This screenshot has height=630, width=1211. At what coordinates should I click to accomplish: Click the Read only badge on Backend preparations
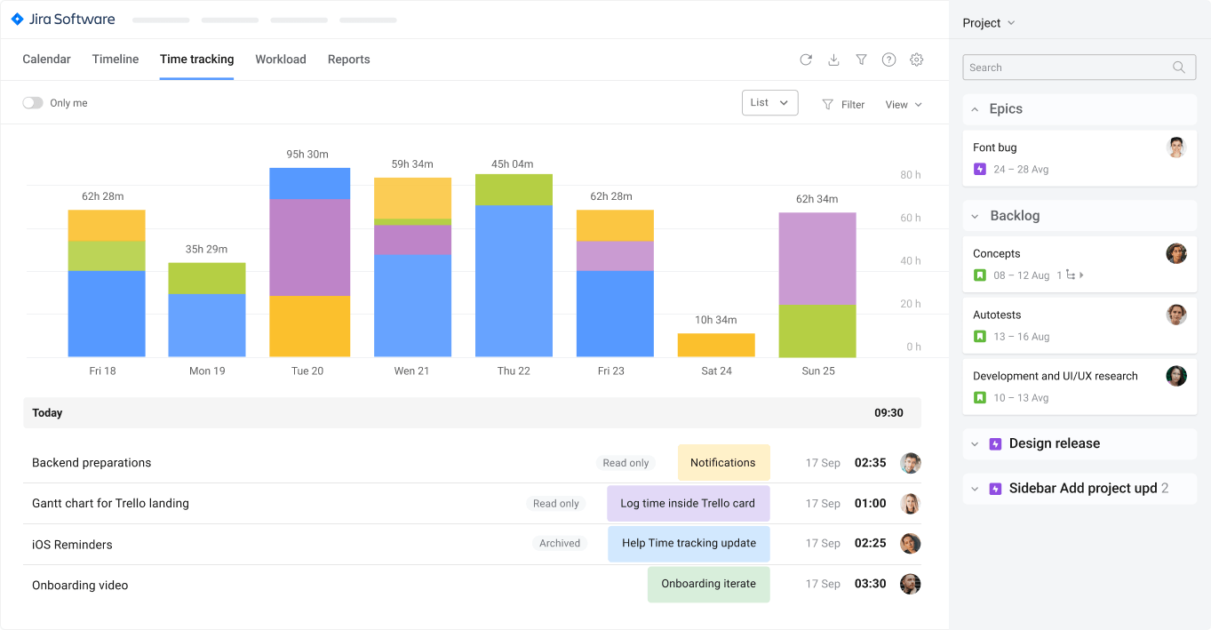[x=625, y=463]
